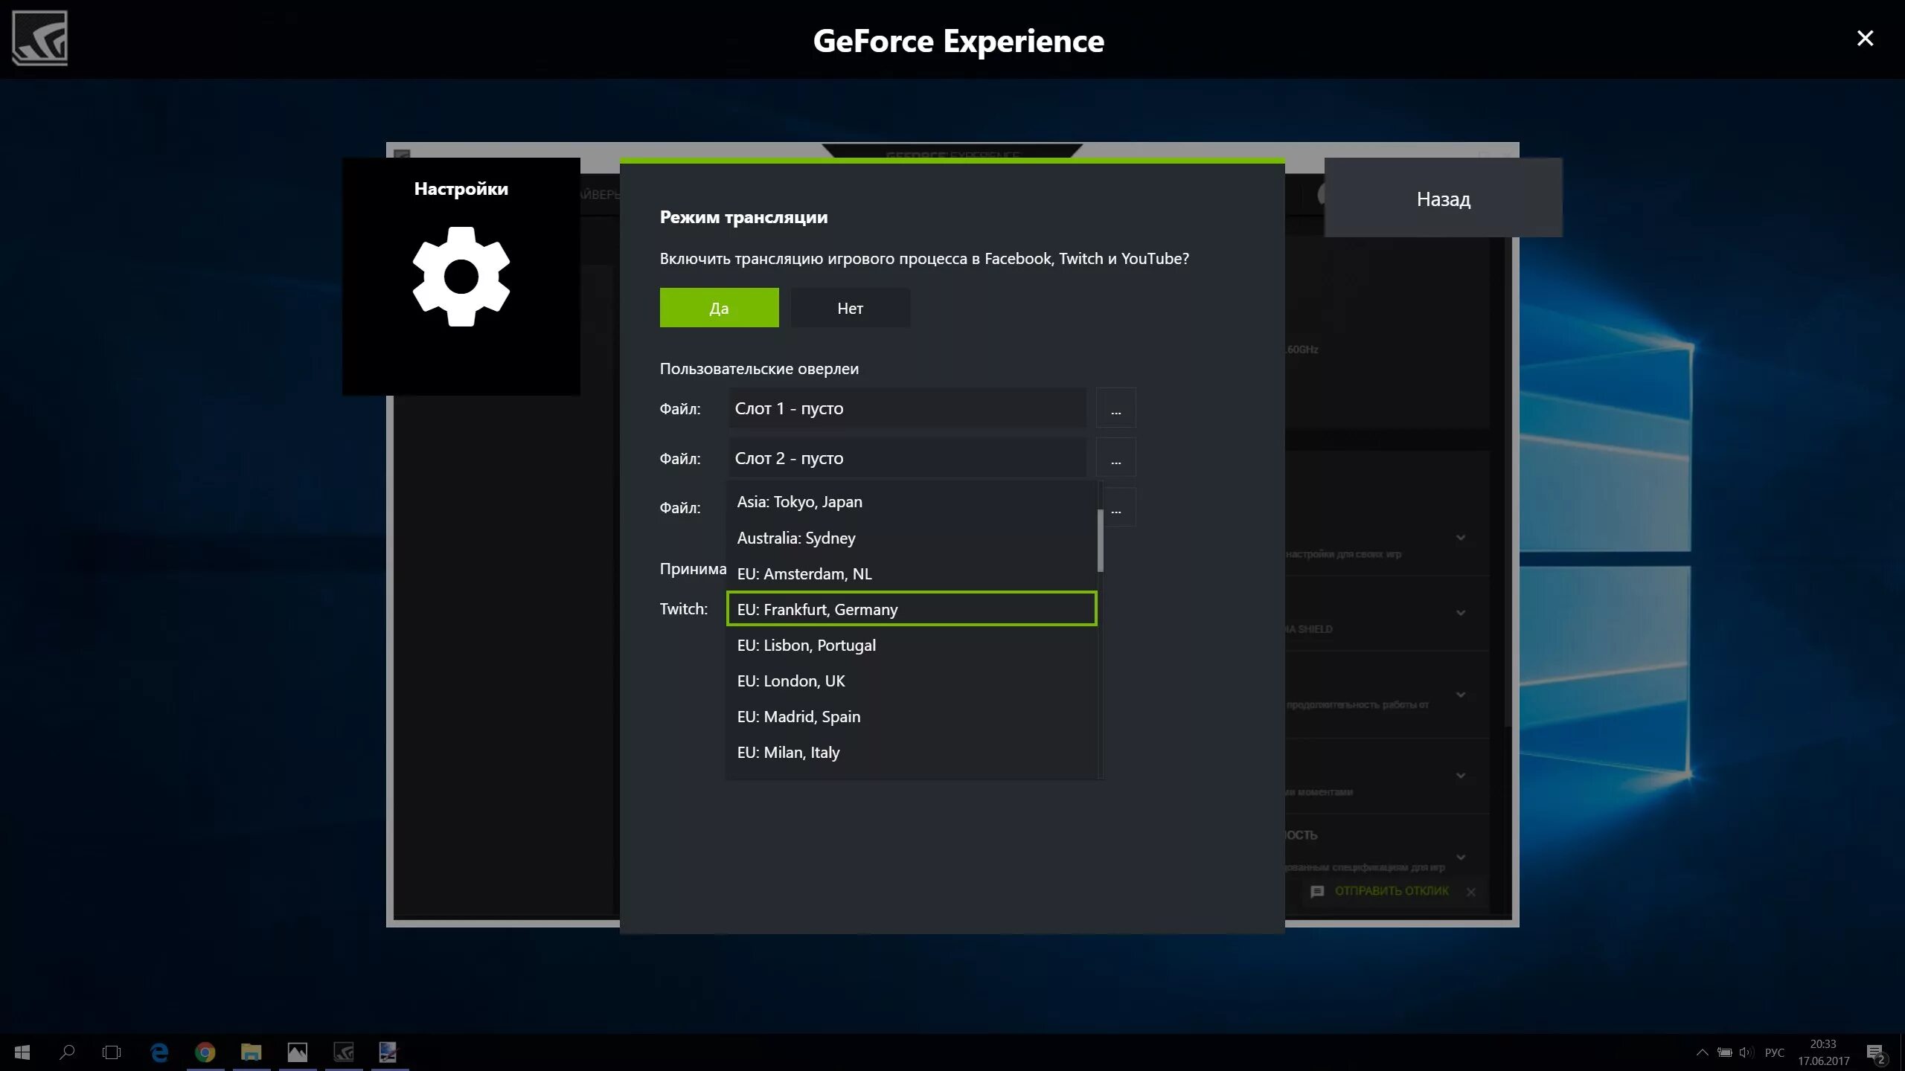Open the volume tray icon
This screenshot has height=1071, width=1905.
(1746, 1052)
